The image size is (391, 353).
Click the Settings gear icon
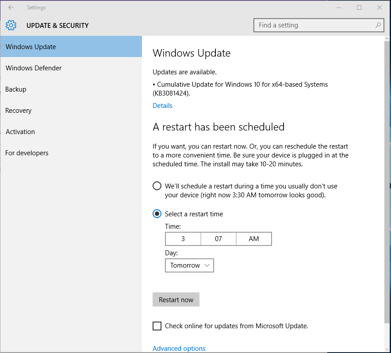pos(11,25)
